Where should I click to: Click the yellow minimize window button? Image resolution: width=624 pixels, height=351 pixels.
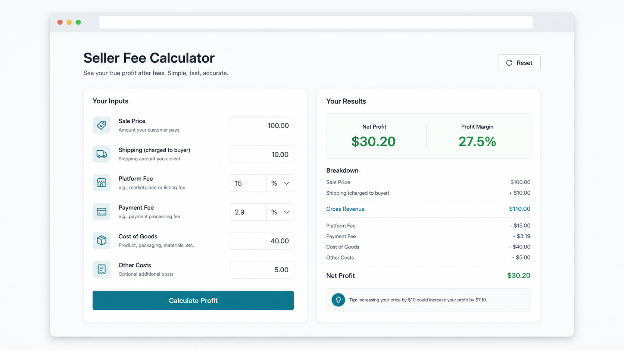(x=69, y=22)
